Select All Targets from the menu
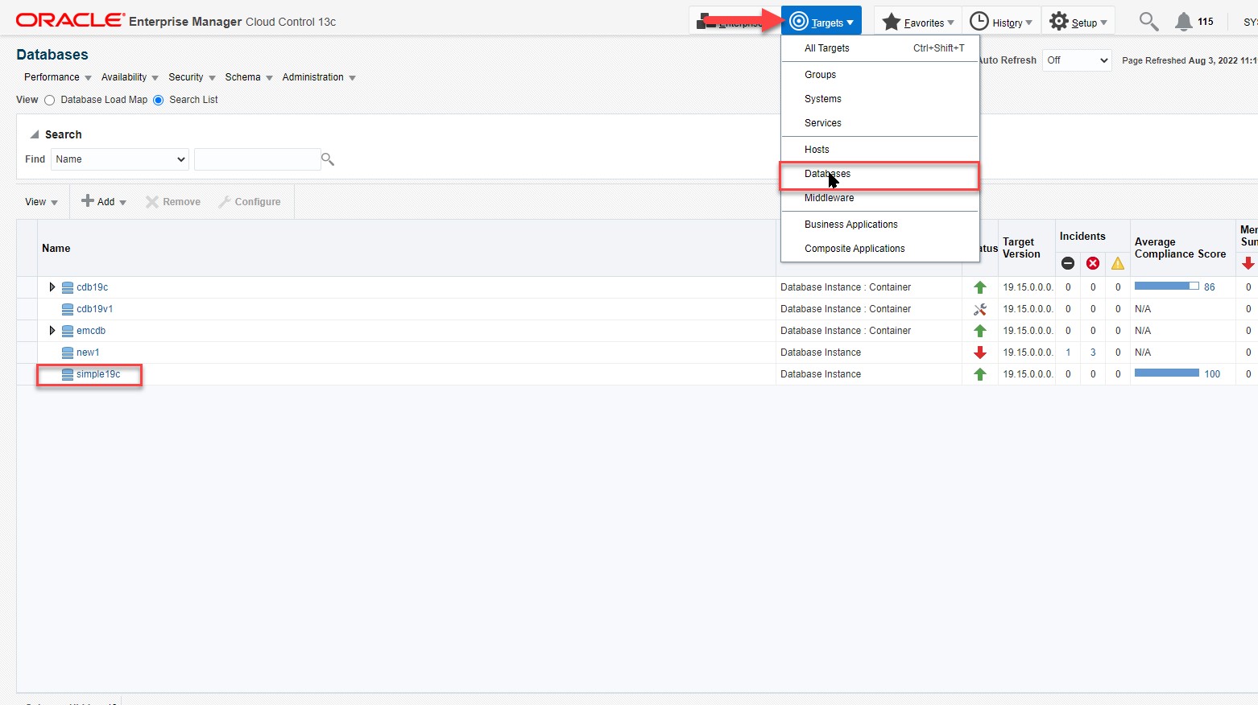 tap(880, 48)
